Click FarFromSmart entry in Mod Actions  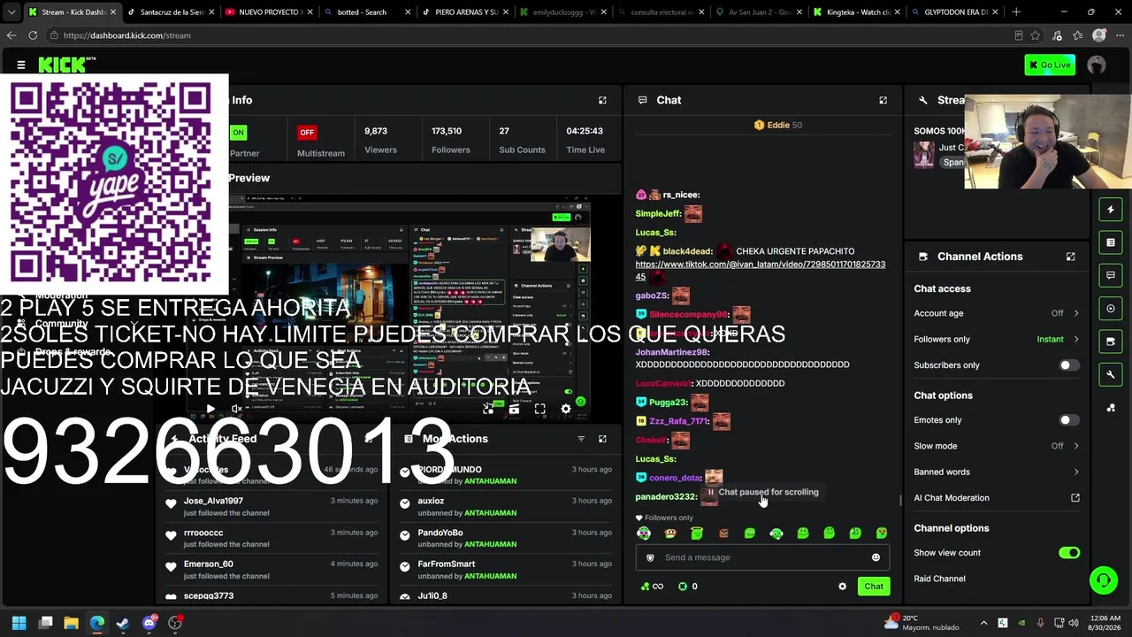click(x=447, y=564)
